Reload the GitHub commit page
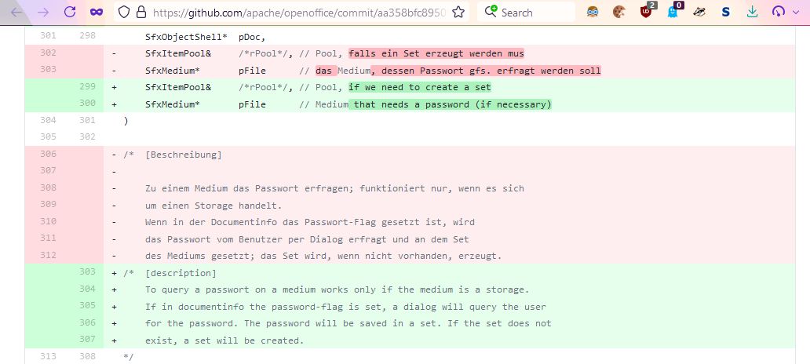The width and height of the screenshot is (810, 364). click(x=70, y=13)
